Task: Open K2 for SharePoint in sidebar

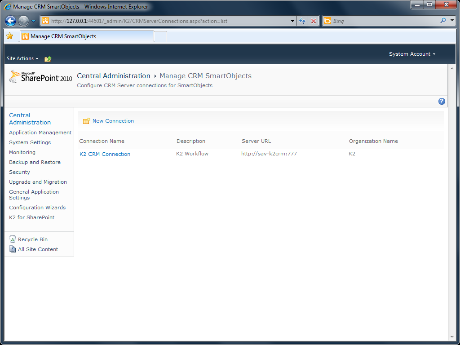Action: [x=32, y=217]
